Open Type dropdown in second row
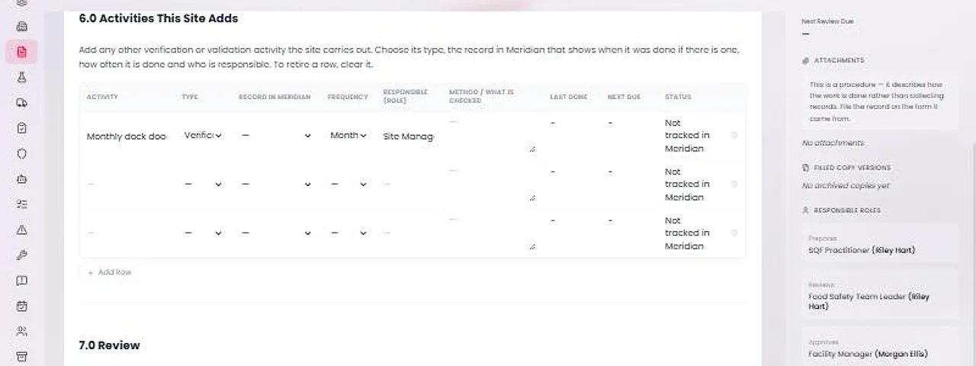976x366 pixels. pos(203,184)
